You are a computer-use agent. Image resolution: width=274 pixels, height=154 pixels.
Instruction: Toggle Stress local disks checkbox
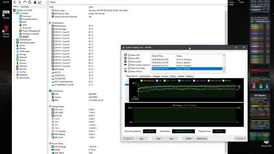[x=129, y=68]
